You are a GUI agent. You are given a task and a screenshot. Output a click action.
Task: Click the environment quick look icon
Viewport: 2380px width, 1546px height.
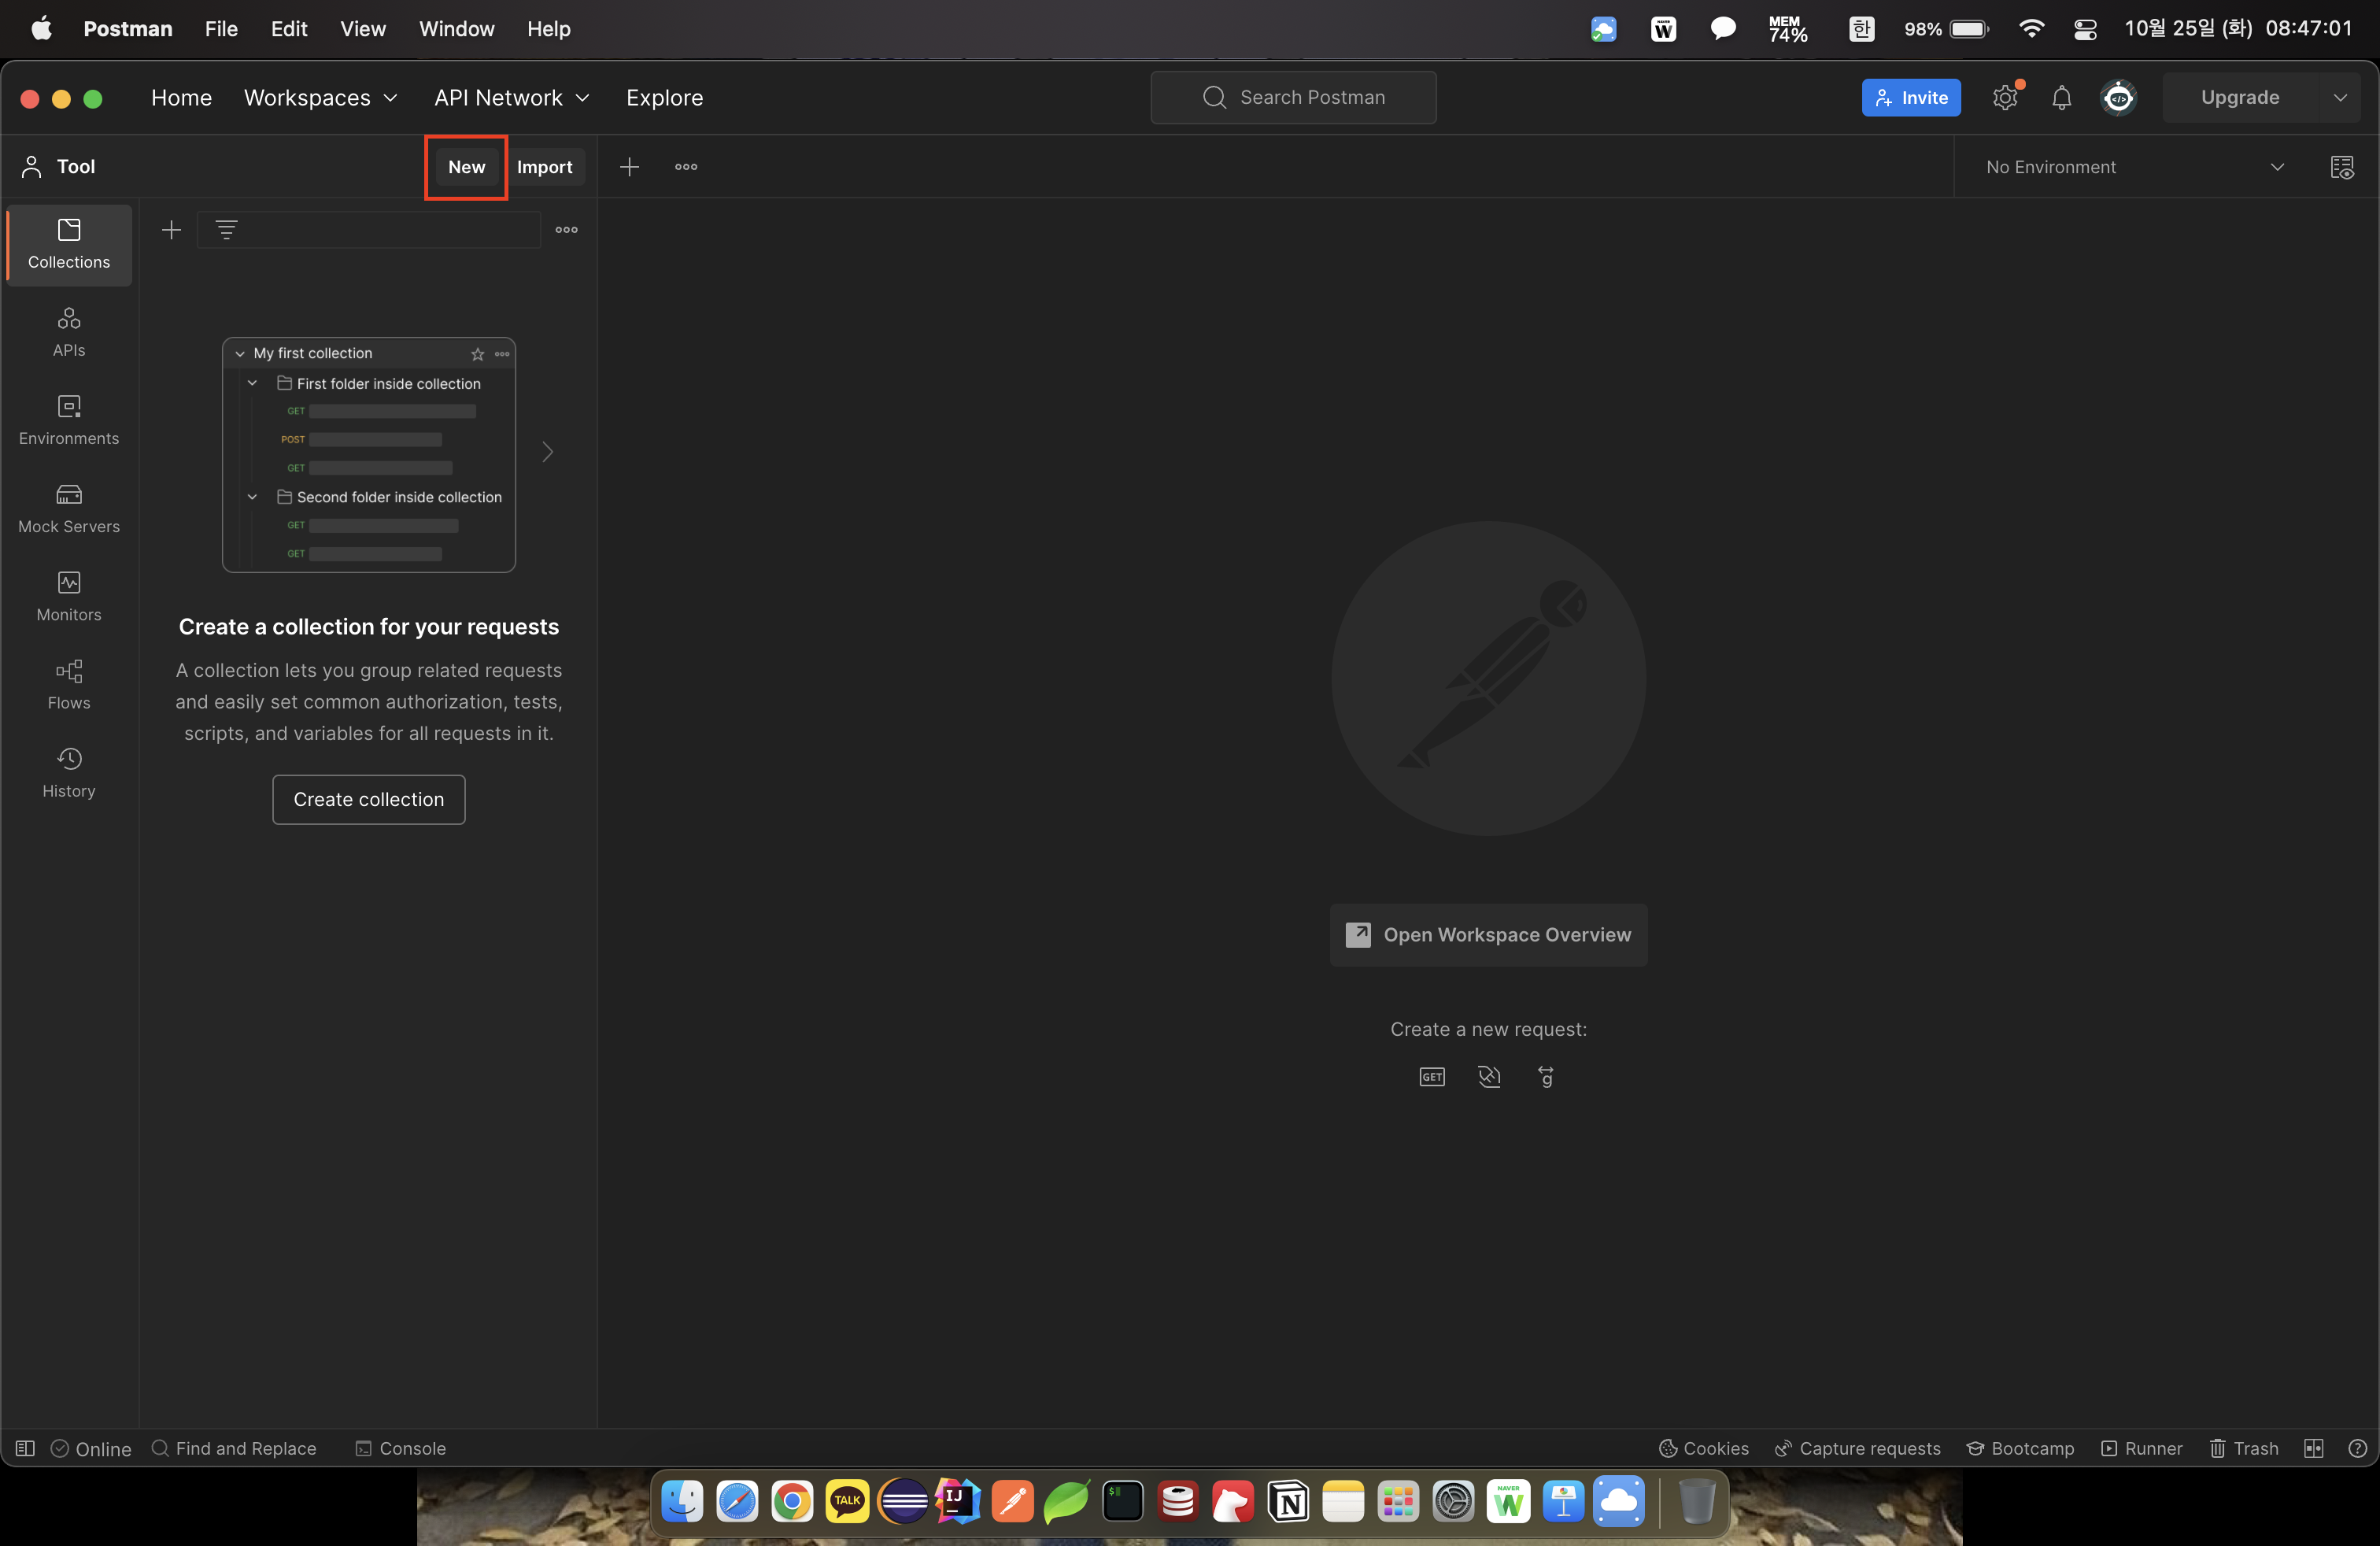[x=2342, y=167]
